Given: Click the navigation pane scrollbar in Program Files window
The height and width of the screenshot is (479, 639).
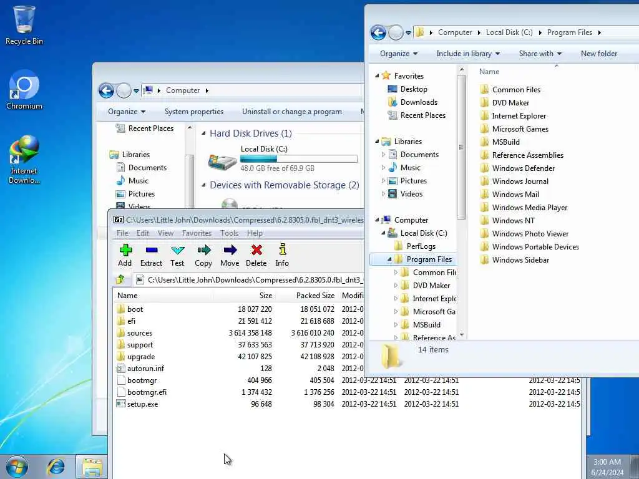Looking at the screenshot, I should 461,147.
